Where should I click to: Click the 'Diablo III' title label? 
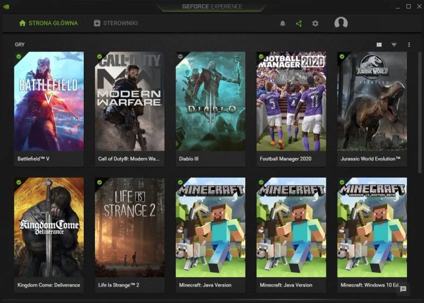189,159
